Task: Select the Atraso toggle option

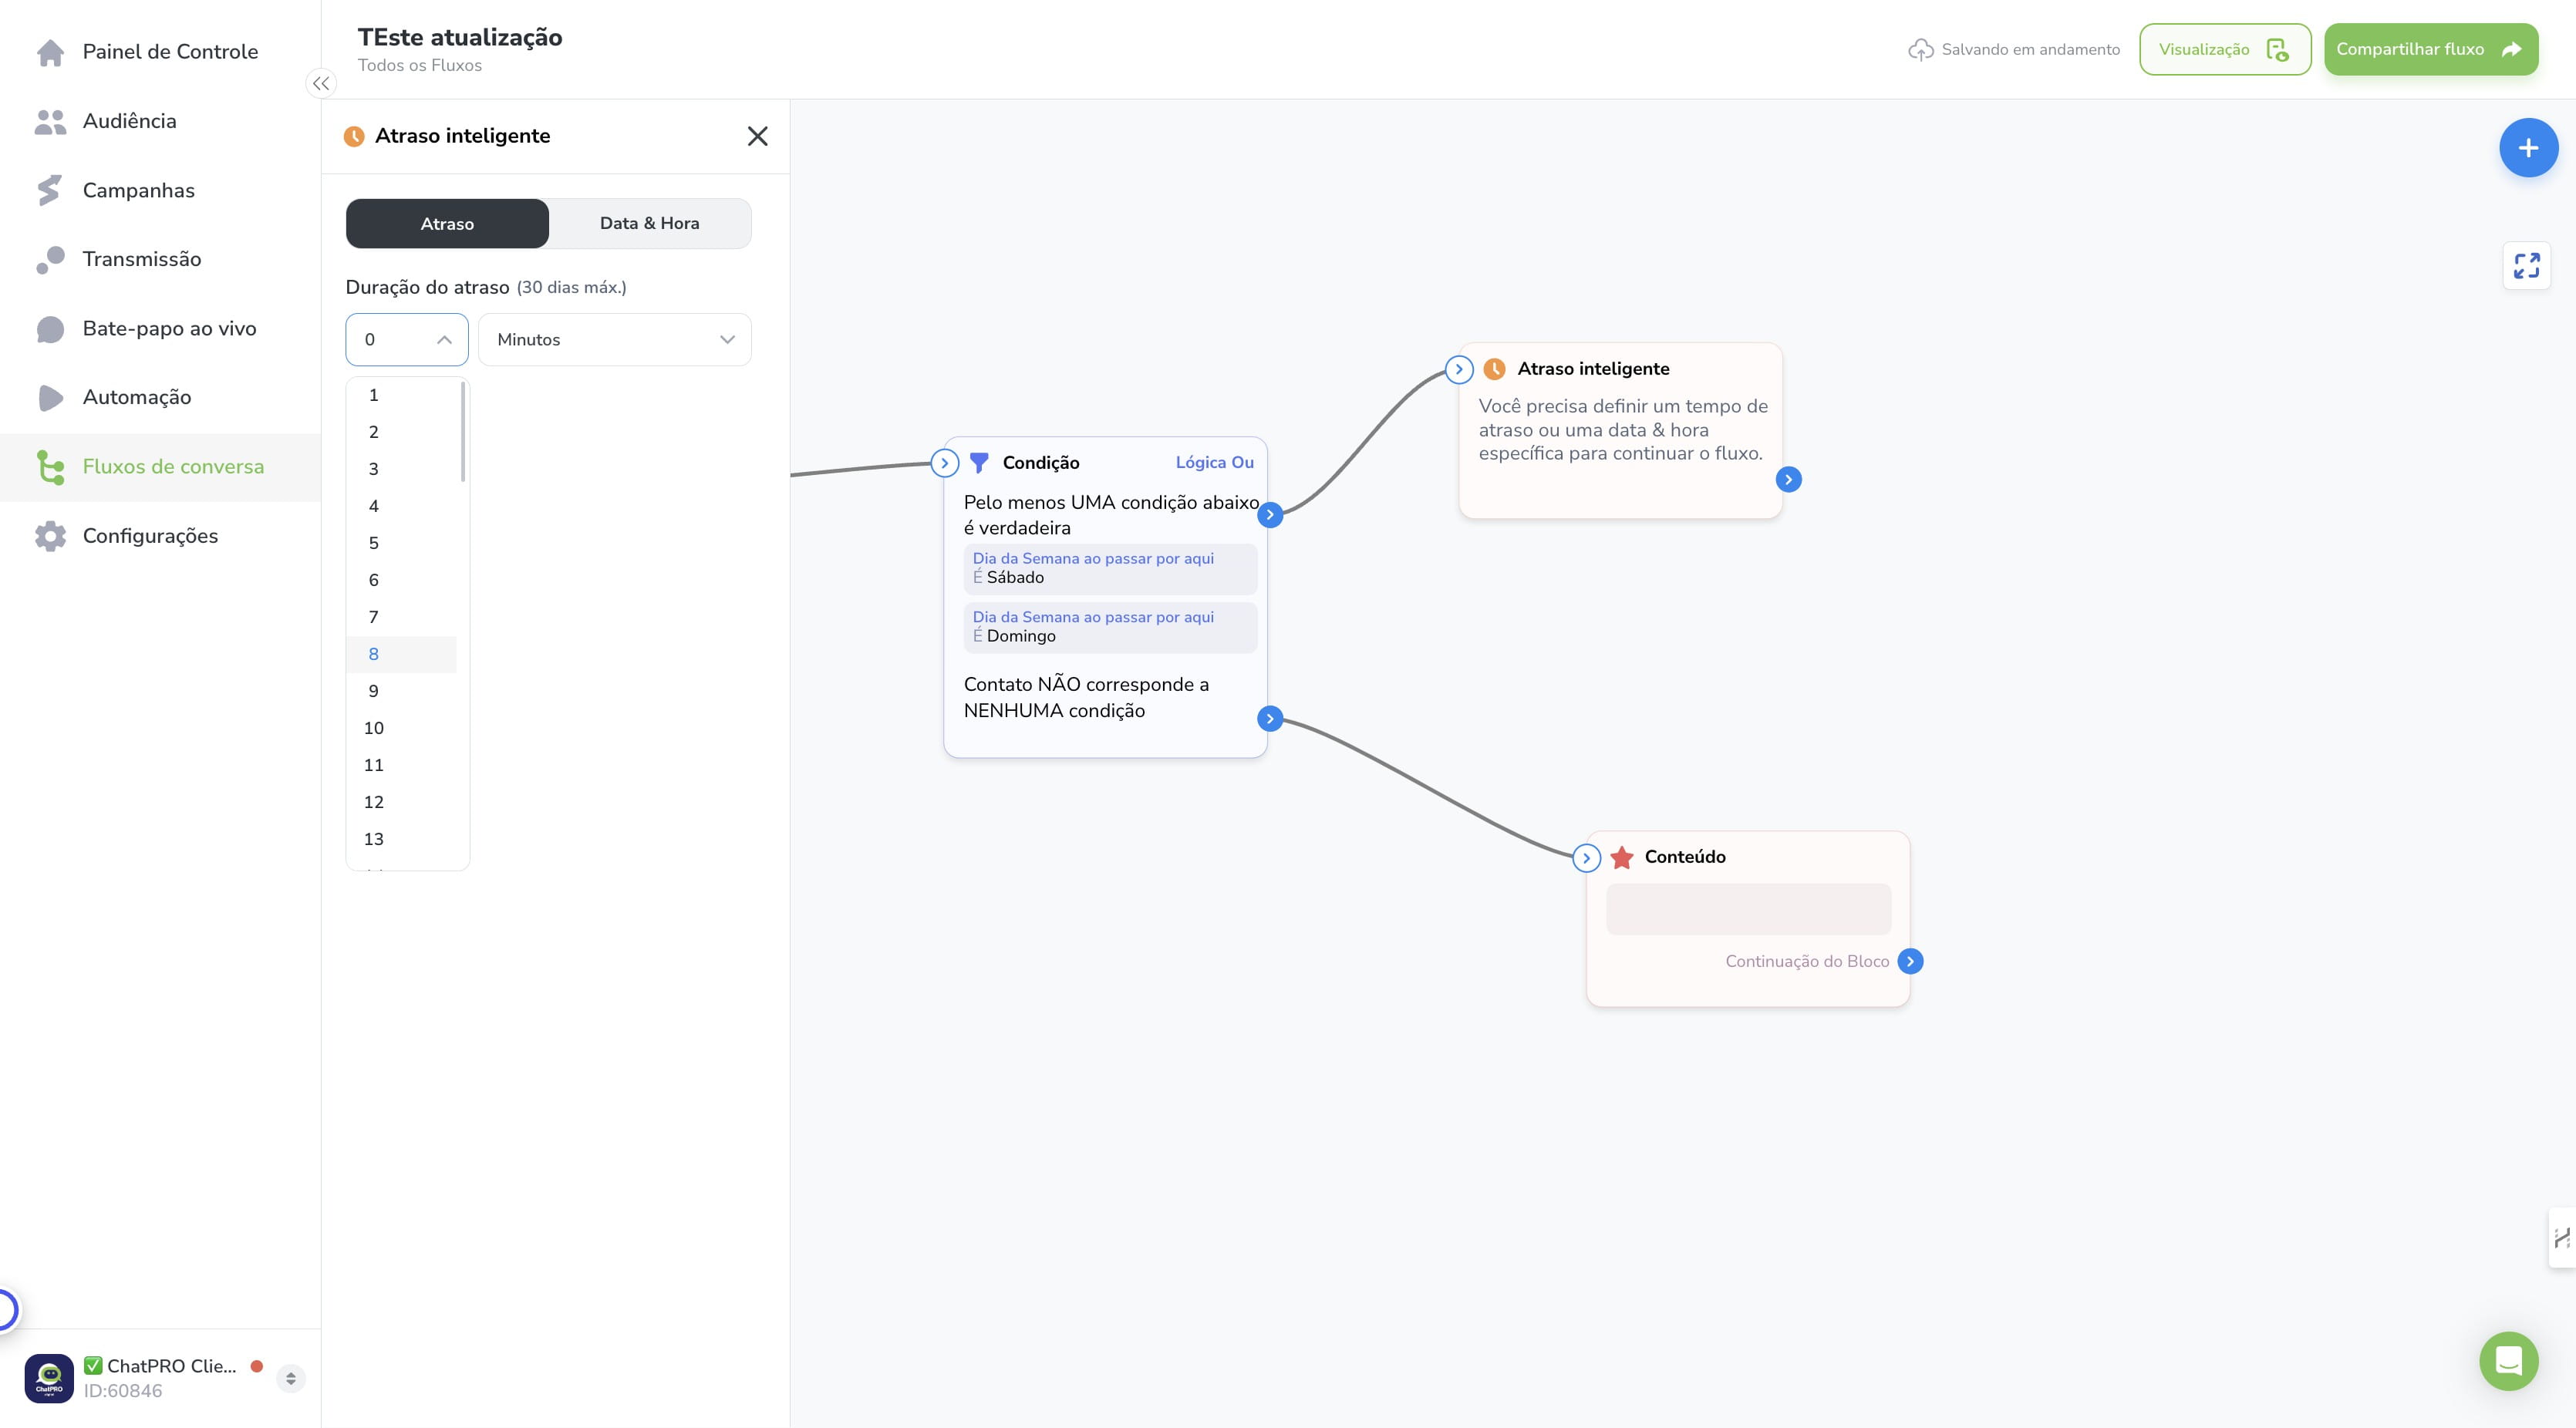Action: [x=447, y=223]
